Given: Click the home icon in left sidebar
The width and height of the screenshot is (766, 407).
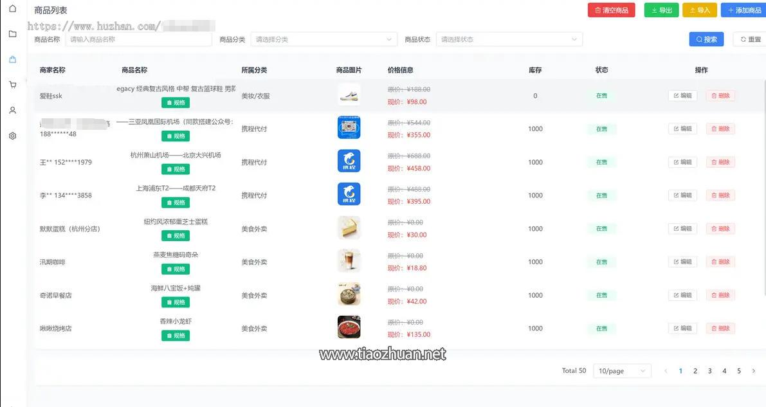Looking at the screenshot, I should [x=12, y=9].
